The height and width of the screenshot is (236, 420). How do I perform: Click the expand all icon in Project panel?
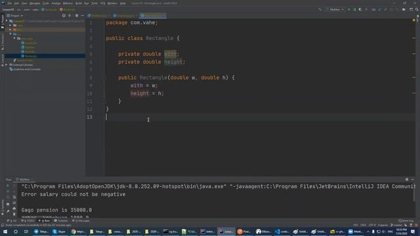click(70, 16)
